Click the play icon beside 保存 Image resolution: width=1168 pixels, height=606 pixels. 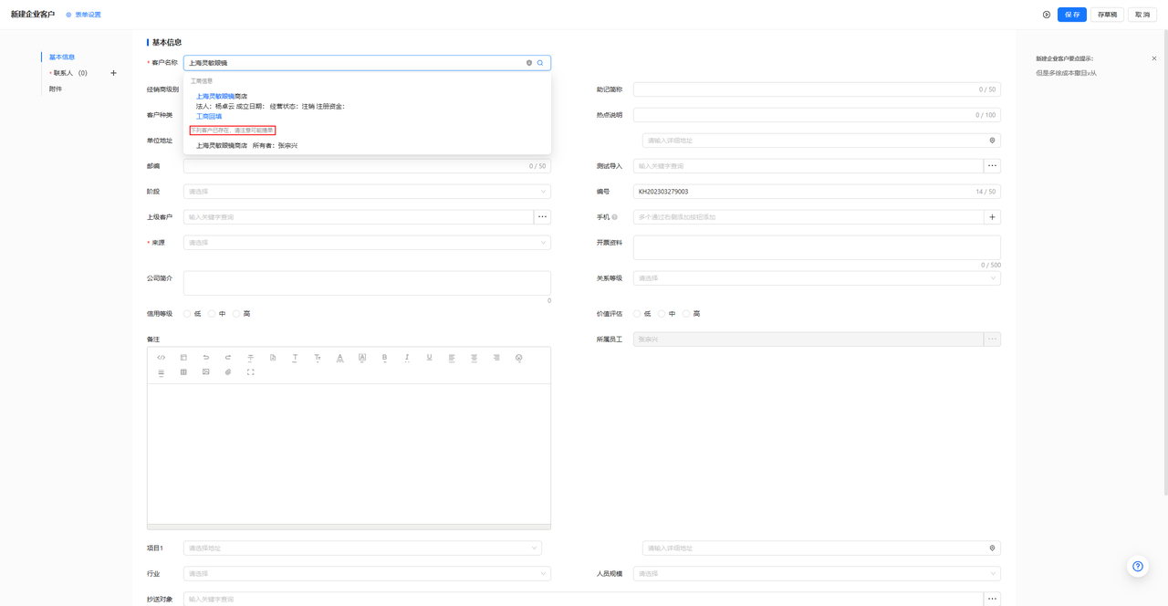(x=1047, y=15)
